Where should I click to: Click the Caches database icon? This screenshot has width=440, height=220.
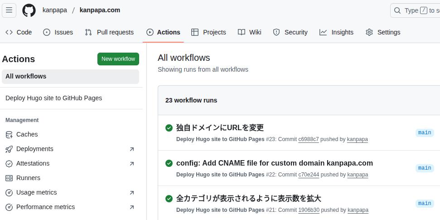tap(9, 135)
